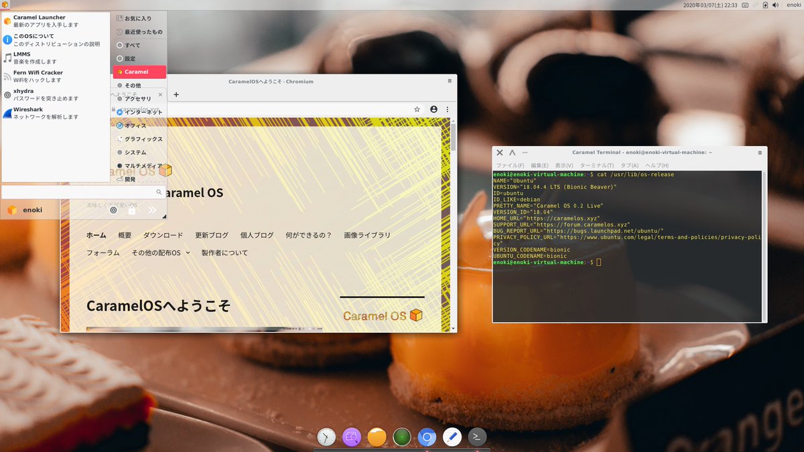Open the file manager folder in dock
The height and width of the screenshot is (452, 804).
pyautogui.click(x=377, y=437)
